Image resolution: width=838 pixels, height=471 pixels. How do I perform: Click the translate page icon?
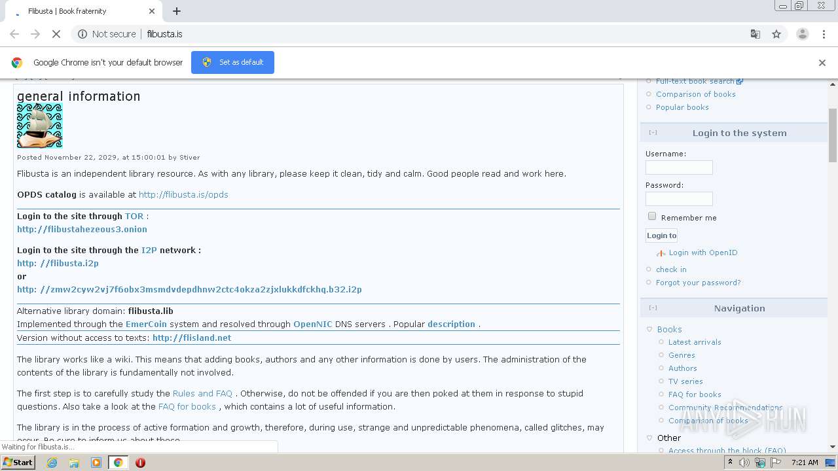pyautogui.click(x=755, y=34)
